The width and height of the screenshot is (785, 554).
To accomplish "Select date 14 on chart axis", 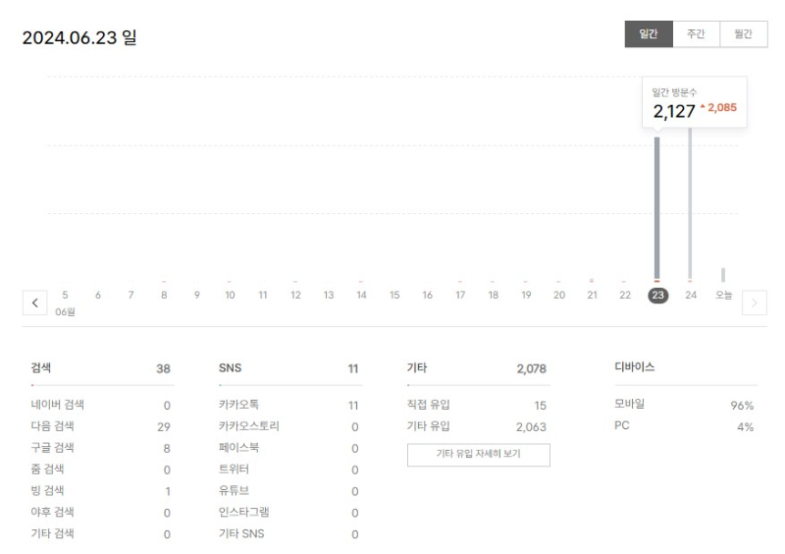I will (361, 296).
